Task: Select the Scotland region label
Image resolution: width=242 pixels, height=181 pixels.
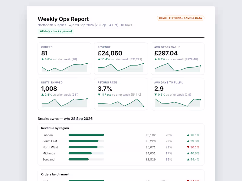Action: point(48,160)
